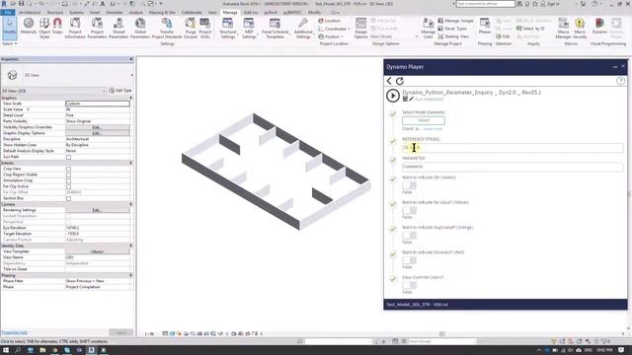Open Design Options
The height and width of the screenshot is (355, 632).
coord(360,28)
